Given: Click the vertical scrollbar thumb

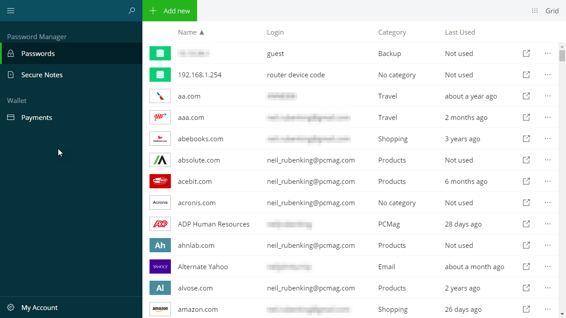Looking at the screenshot, I should (x=562, y=56).
